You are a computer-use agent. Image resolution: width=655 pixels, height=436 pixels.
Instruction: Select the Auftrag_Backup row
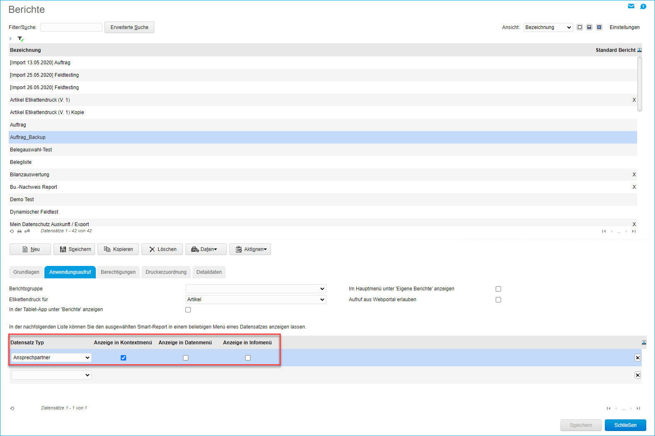point(323,137)
